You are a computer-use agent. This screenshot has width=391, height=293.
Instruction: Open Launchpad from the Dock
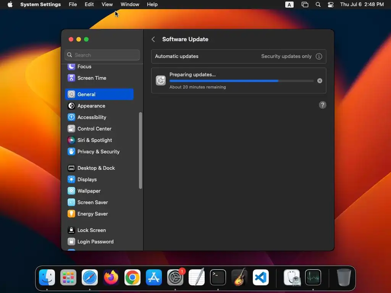(x=68, y=277)
